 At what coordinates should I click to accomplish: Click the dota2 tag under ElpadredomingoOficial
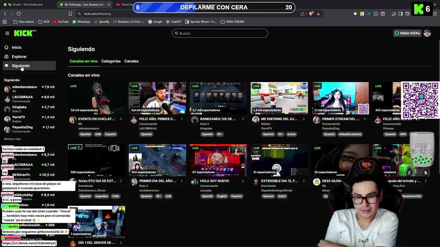pos(282,196)
